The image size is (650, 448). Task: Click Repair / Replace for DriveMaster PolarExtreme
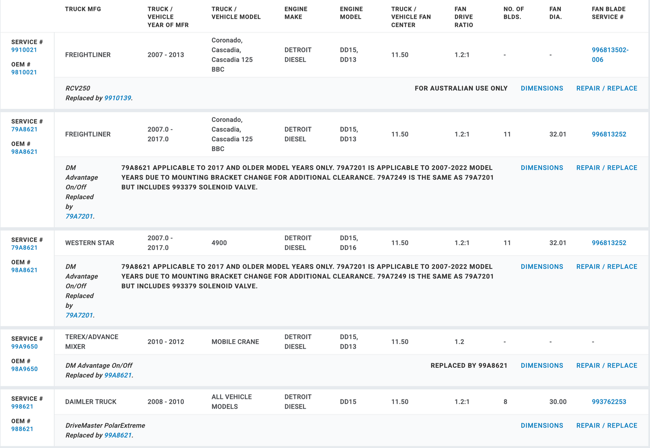click(606, 425)
